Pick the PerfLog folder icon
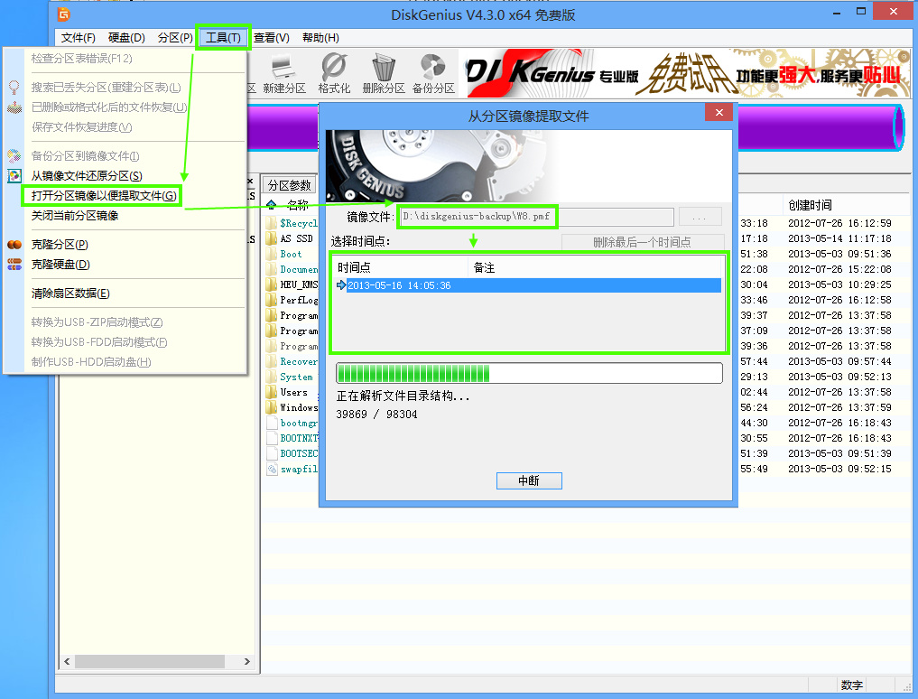Viewport: 918px width, 699px height. coord(271,300)
